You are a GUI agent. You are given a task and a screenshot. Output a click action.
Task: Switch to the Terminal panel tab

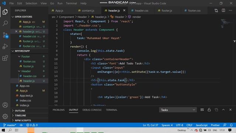111,110
